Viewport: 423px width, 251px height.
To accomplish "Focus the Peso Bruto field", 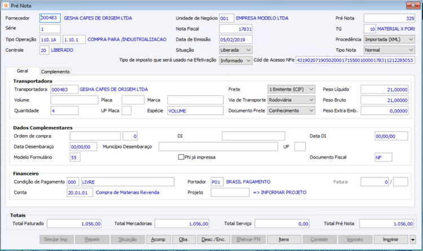I will [x=385, y=100].
